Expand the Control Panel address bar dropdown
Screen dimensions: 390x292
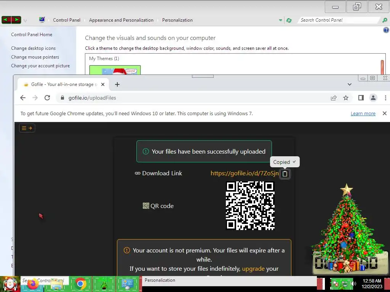tap(281, 20)
